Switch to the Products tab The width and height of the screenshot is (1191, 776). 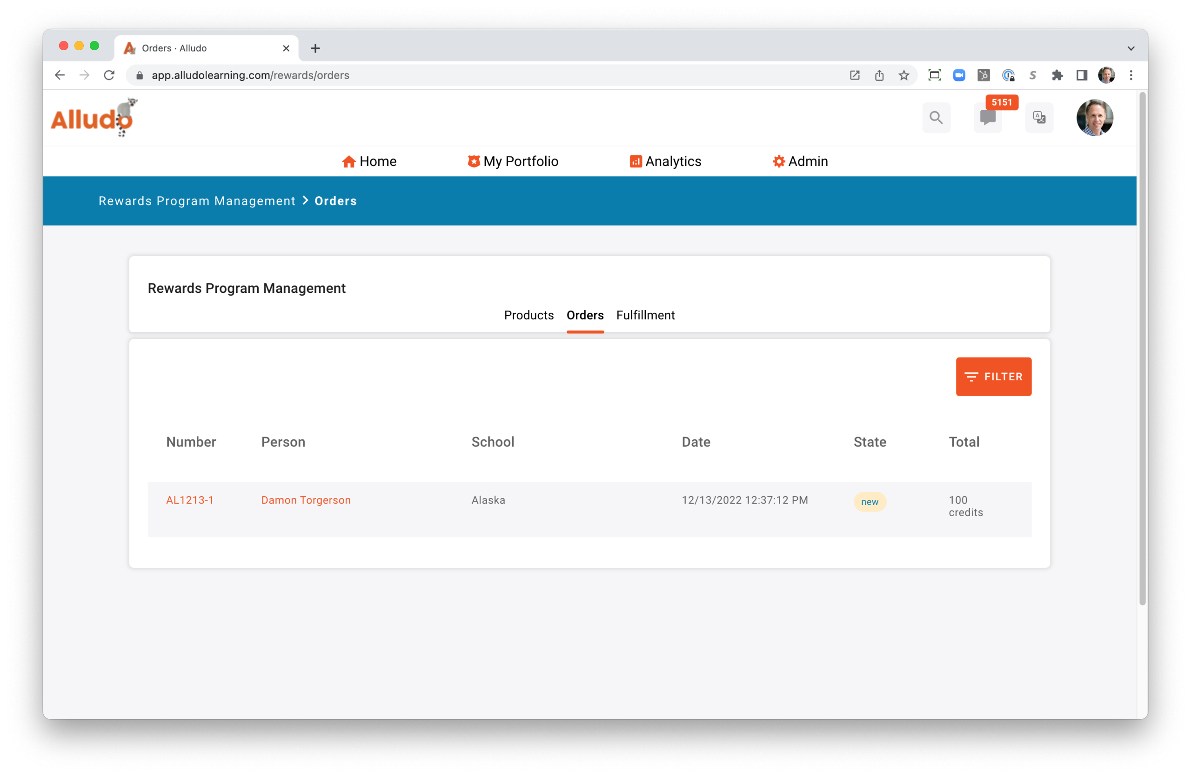[529, 315]
